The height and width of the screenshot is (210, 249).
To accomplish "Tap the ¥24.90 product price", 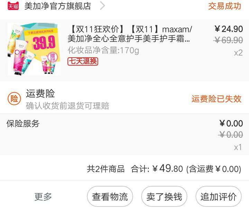I will click(229, 29).
